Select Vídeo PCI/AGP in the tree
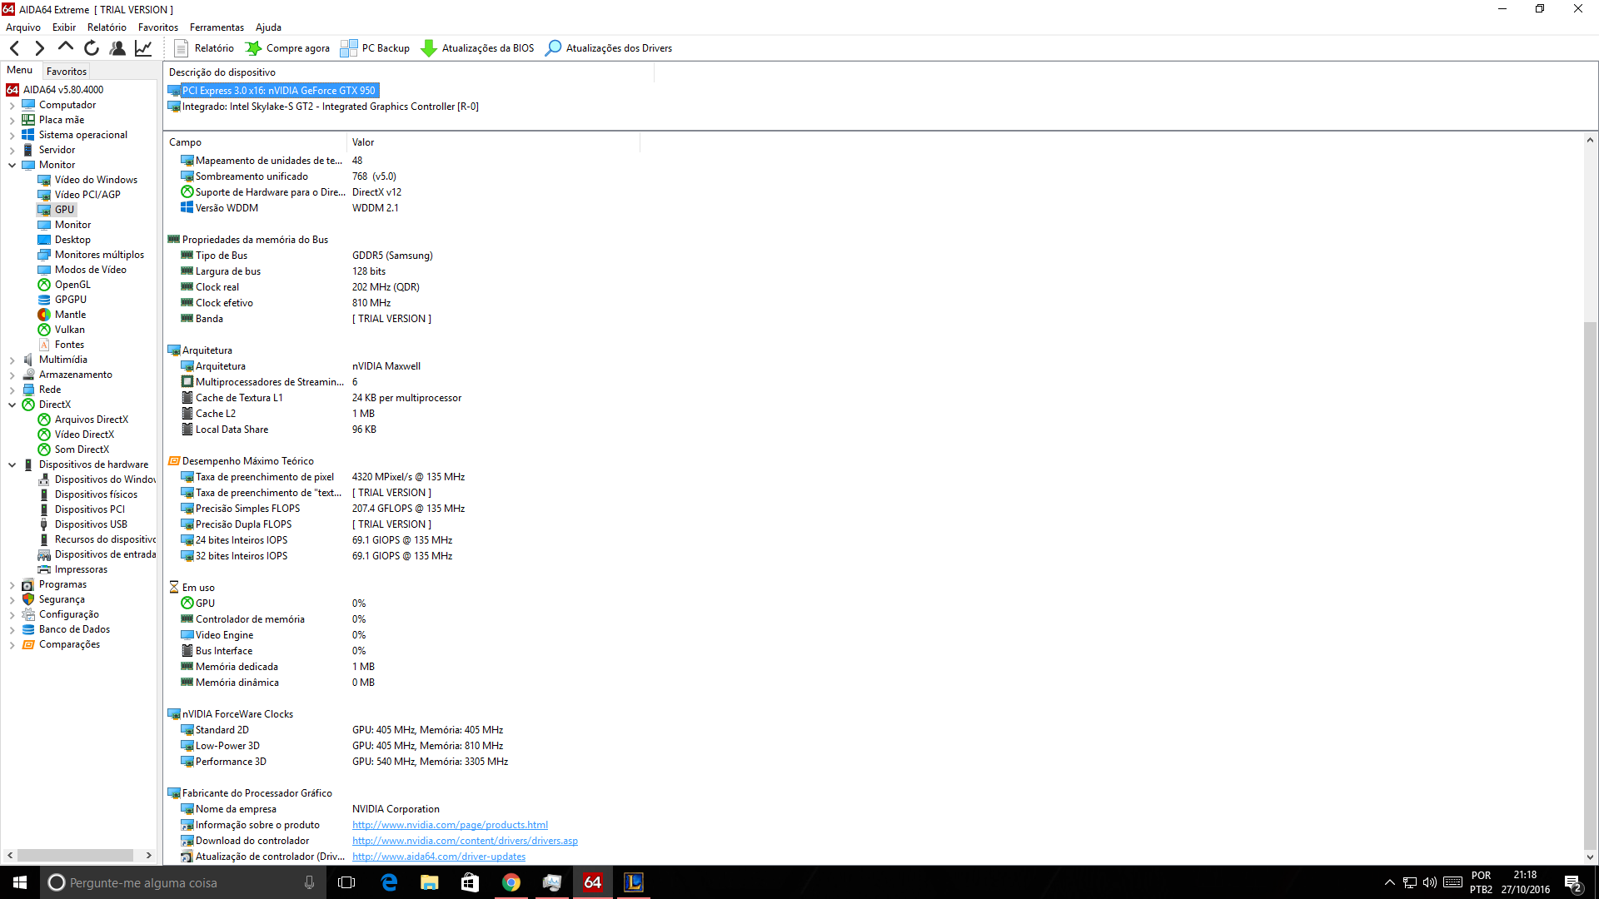Screen dimensions: 1599x899 pos(87,195)
